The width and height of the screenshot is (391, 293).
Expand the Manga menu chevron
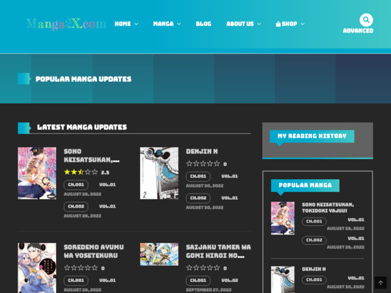(179, 24)
